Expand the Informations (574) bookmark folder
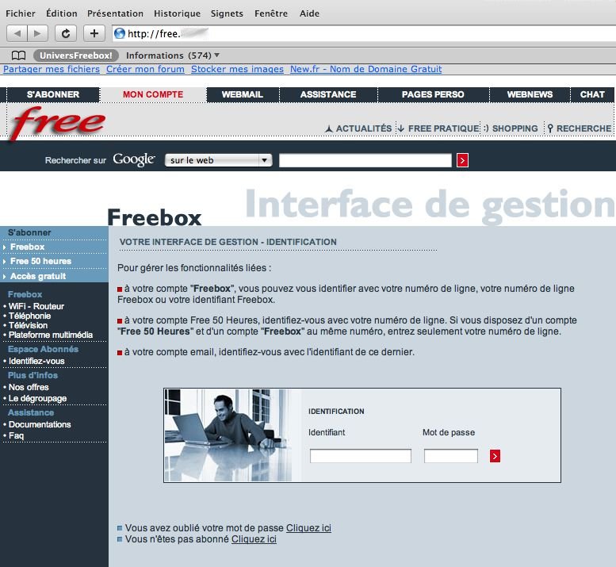The height and width of the screenshot is (567, 616). (173, 56)
